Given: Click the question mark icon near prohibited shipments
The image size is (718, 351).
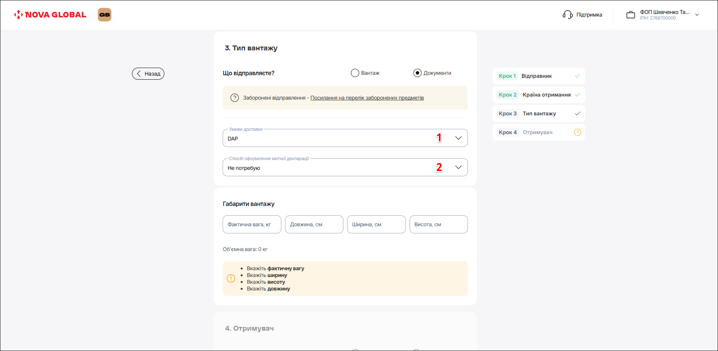Looking at the screenshot, I should point(235,98).
